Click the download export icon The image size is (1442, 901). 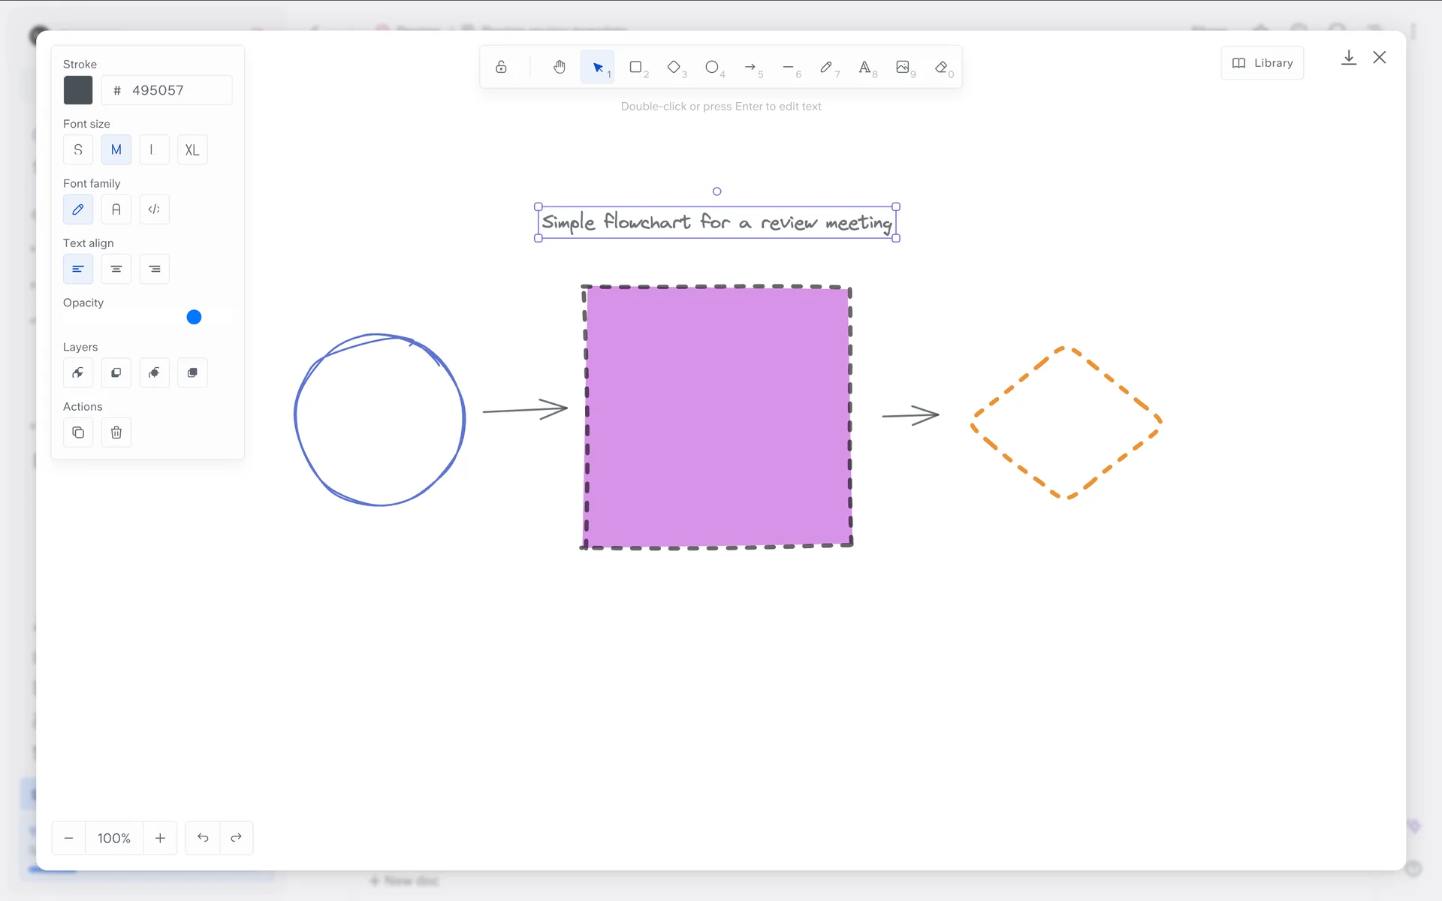tap(1348, 58)
